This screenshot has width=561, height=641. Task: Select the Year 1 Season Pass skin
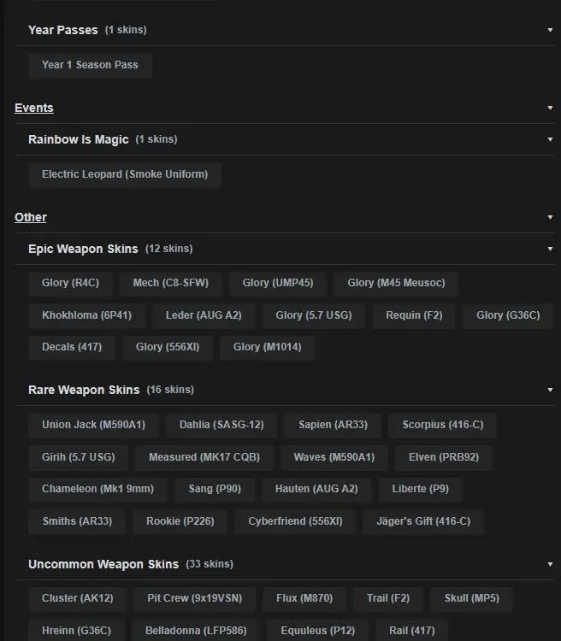(x=90, y=65)
